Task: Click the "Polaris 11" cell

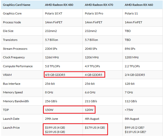Action: [x=131, y=13]
